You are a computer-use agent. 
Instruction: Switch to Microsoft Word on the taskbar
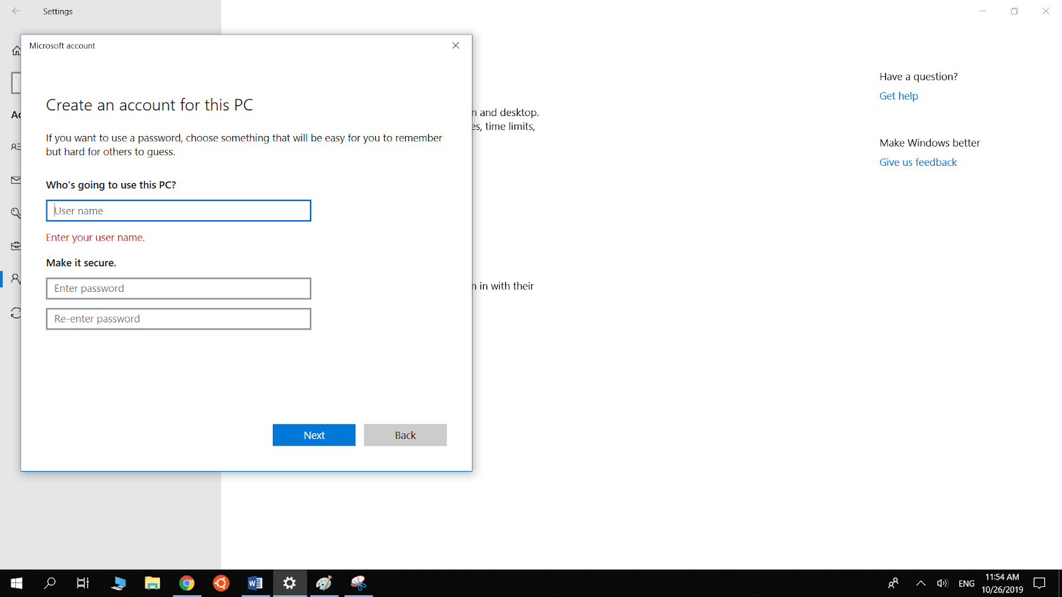(256, 583)
